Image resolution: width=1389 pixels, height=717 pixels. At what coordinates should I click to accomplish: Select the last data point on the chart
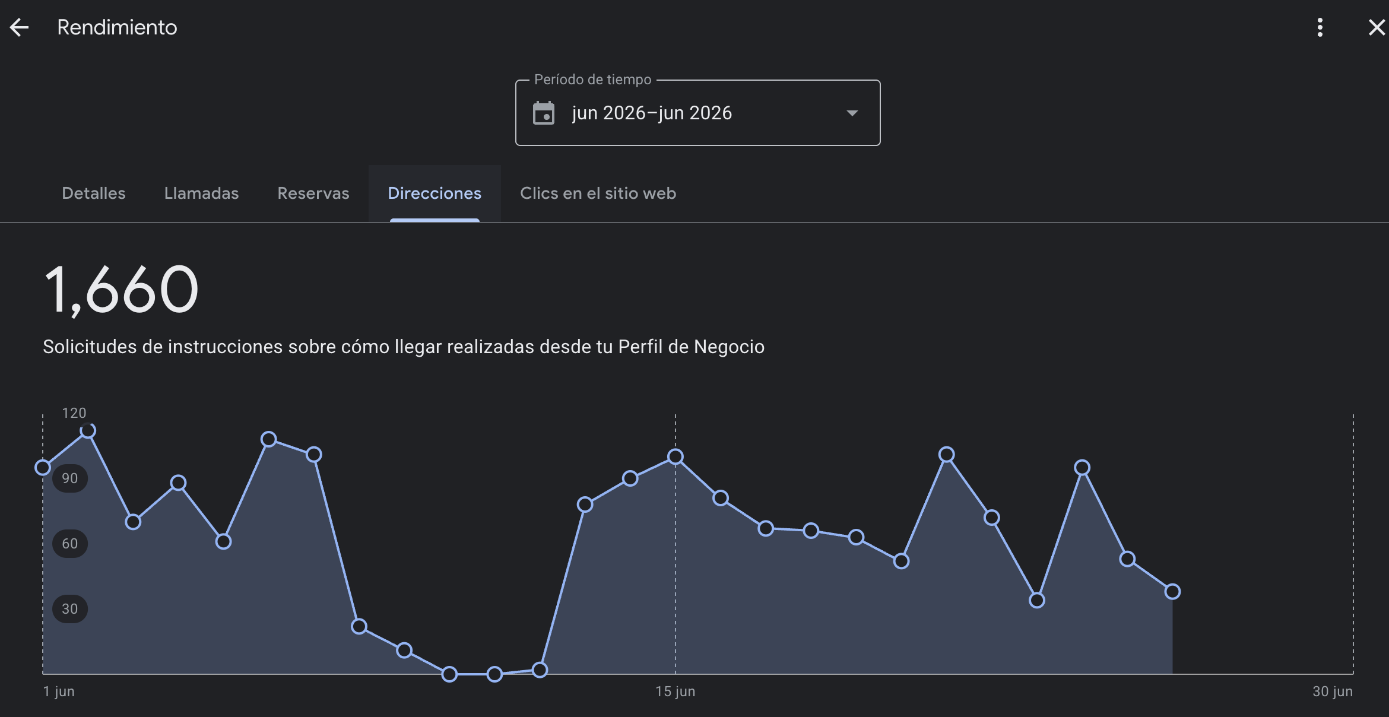(x=1172, y=591)
